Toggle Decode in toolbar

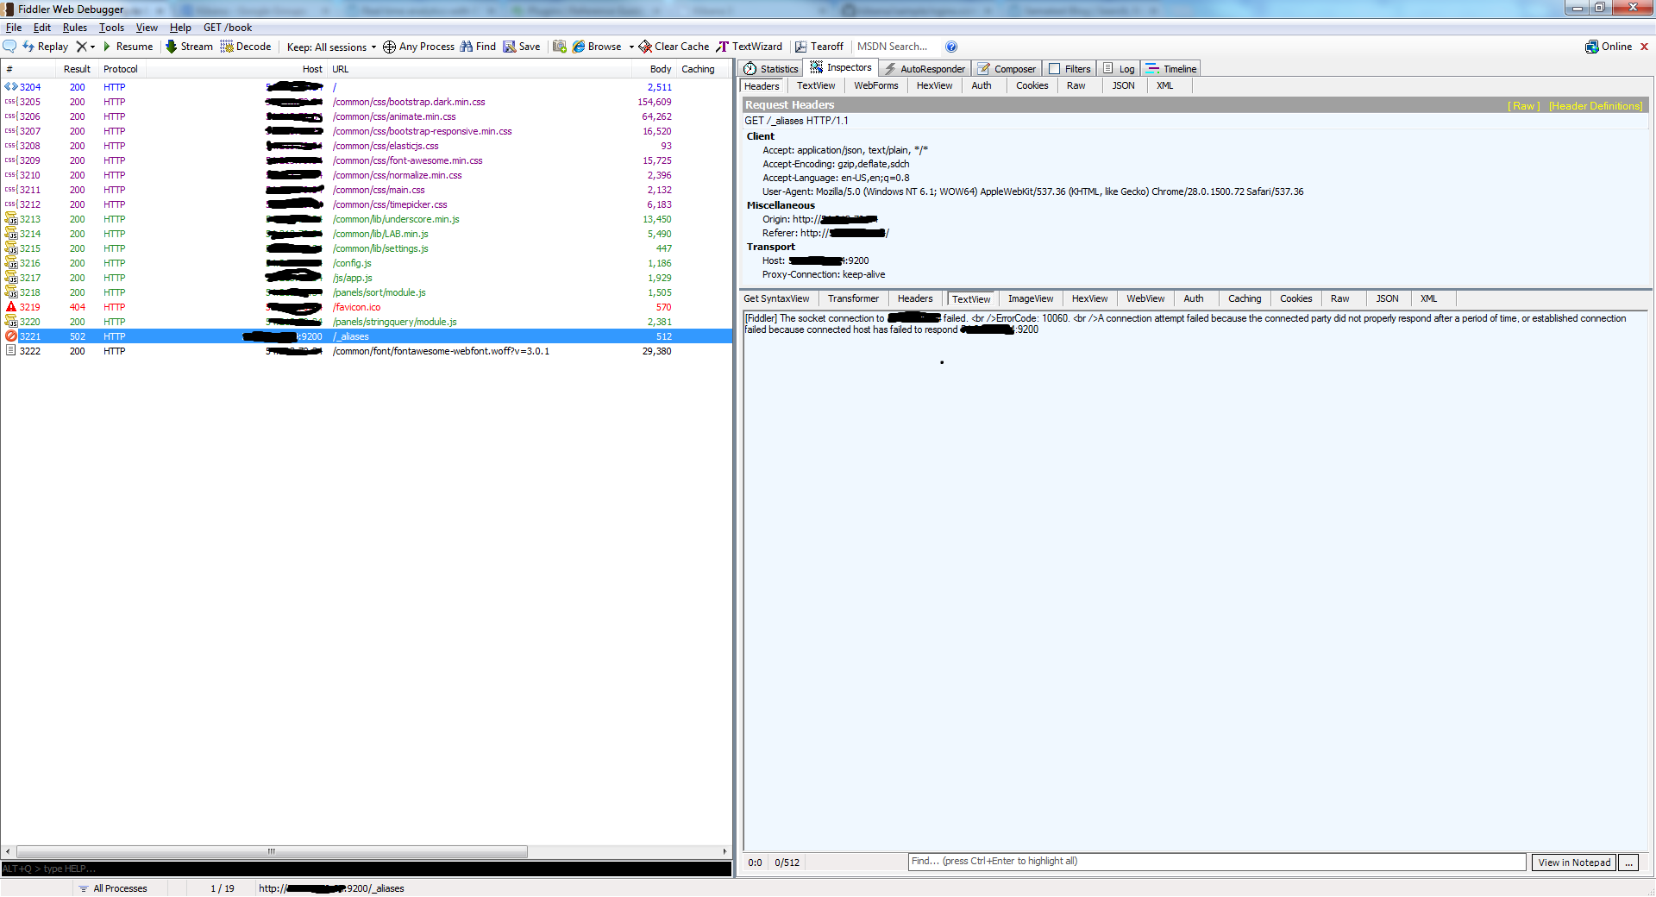click(246, 47)
